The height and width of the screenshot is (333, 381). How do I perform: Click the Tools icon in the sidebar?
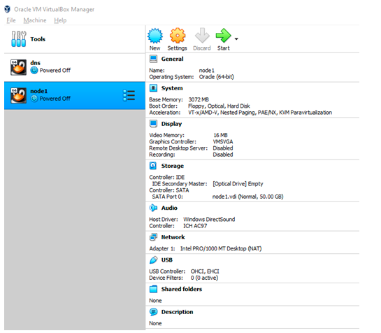click(18, 39)
